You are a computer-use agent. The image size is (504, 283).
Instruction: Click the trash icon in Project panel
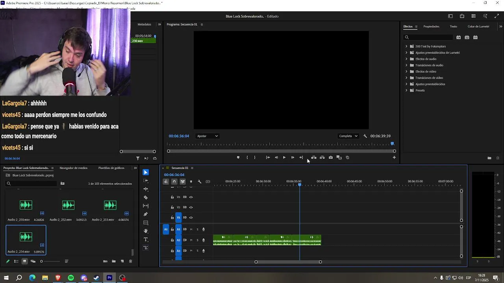130,261
